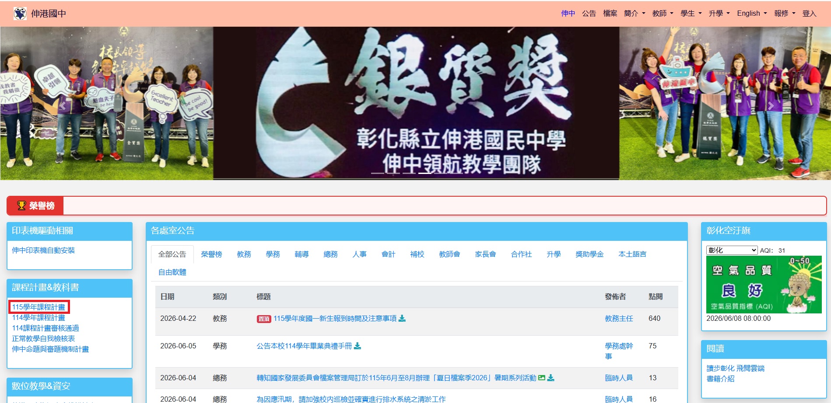Click the 伸港國中 site title link
This screenshot has height=403, width=831.
(49, 14)
